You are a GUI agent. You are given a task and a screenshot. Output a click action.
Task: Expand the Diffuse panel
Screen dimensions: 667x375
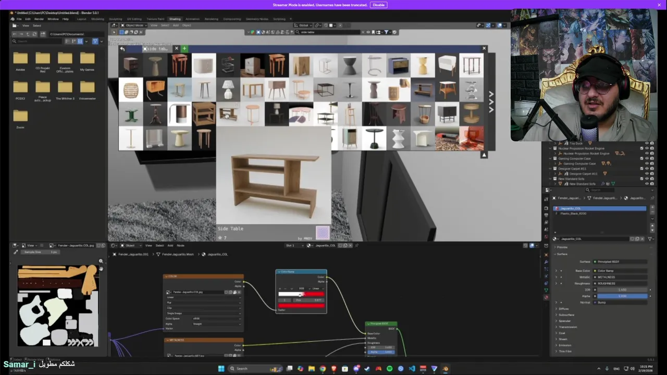(x=563, y=309)
